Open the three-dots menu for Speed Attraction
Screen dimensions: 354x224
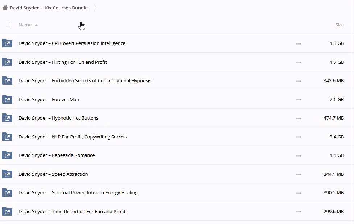tap(299, 174)
